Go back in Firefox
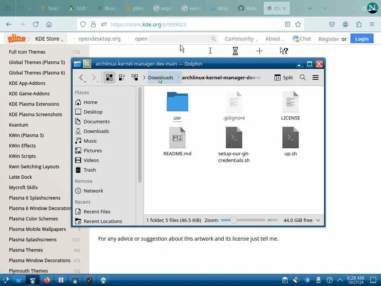Viewport: 381px width, 286px height. click(x=9, y=24)
